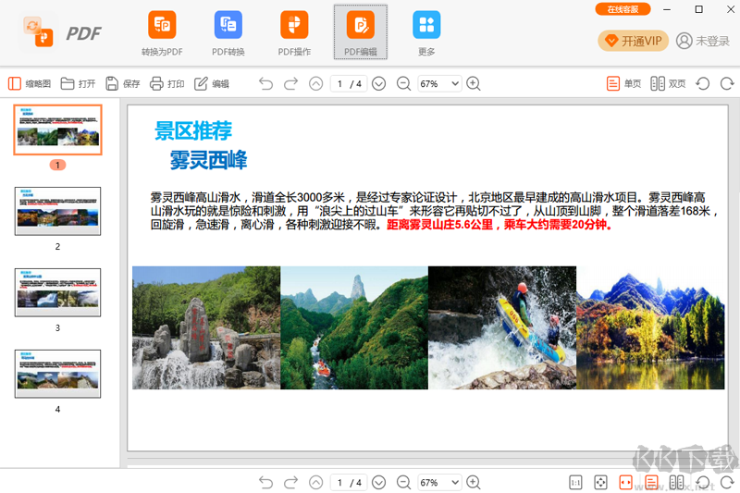This screenshot has height=493, width=740.
Task: Click the undo arrow in top toolbar
Action: pos(266,84)
